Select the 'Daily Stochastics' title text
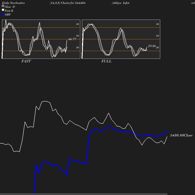 pyautogui.click(x=13, y=3)
